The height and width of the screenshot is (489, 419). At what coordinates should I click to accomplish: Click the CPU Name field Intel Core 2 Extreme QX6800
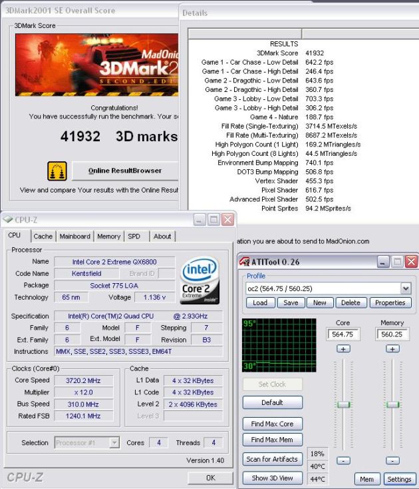(x=114, y=262)
